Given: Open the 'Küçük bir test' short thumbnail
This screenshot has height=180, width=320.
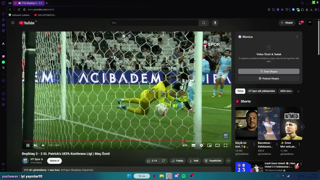Looking at the screenshot, I should click(246, 123).
